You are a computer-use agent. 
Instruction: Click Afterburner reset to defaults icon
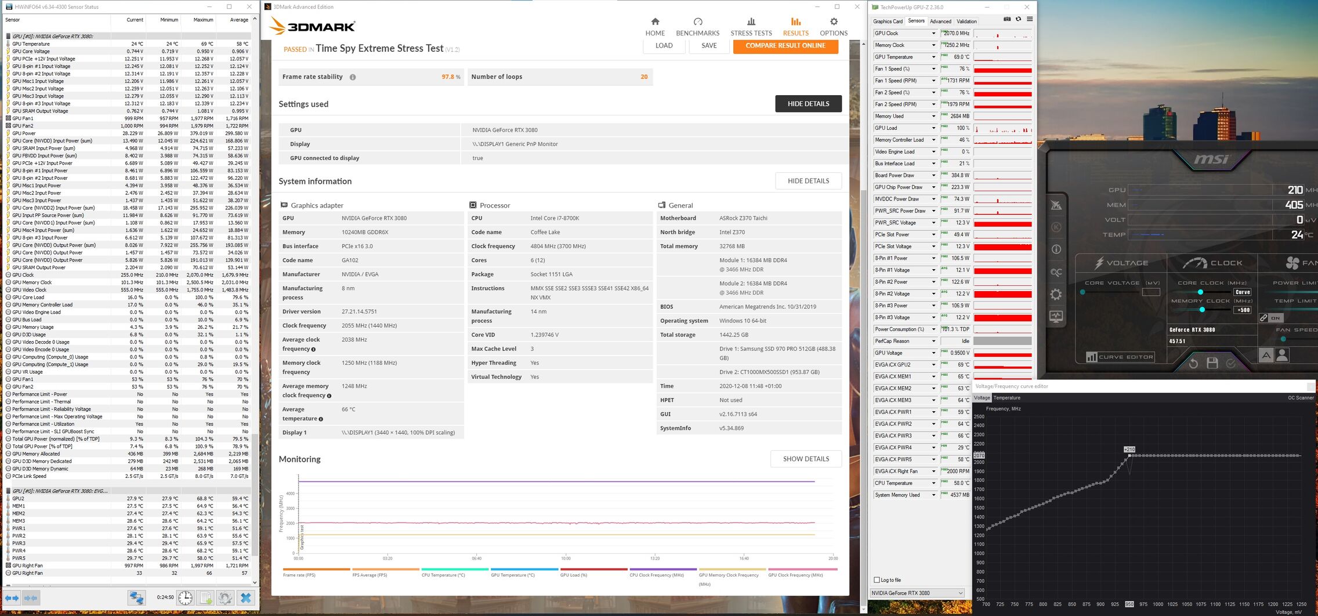coord(1193,363)
